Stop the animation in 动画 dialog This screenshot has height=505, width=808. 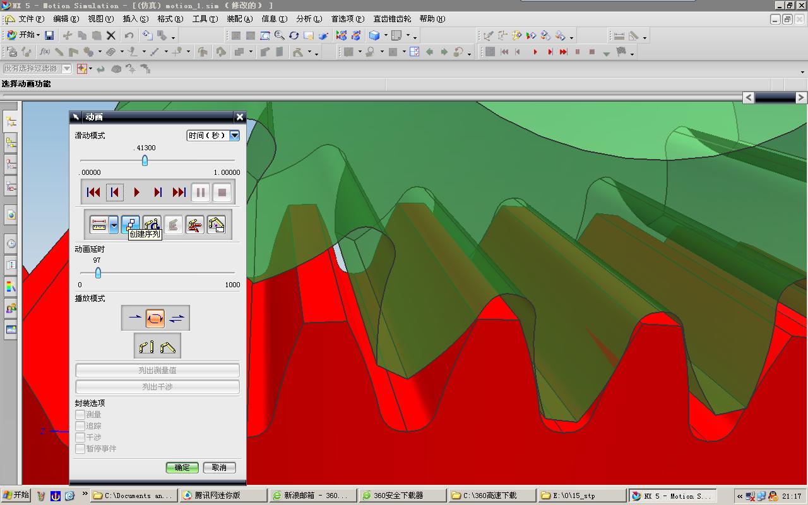(x=222, y=193)
